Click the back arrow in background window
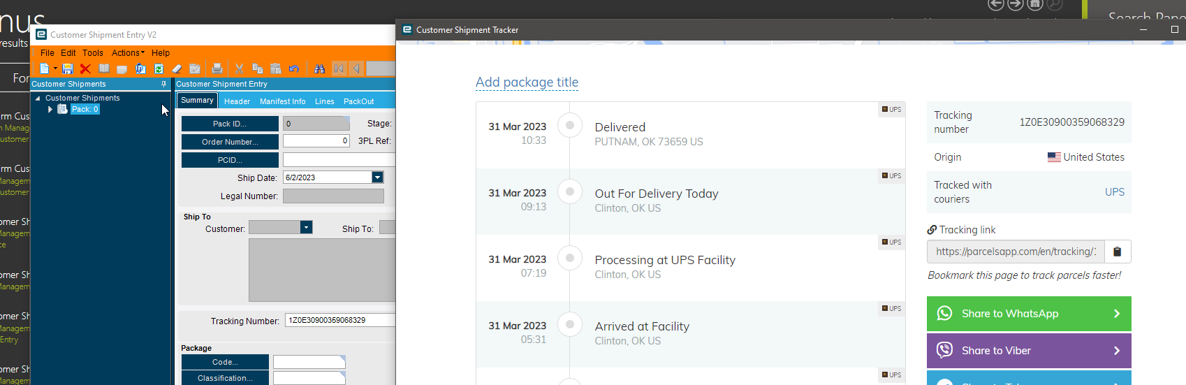This screenshot has width=1186, height=385. (996, 4)
